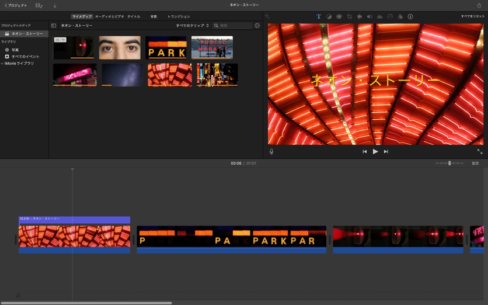The image size is (488, 305).
Task: Toggle fullscreen playback in the viewer
Action: 480,151
